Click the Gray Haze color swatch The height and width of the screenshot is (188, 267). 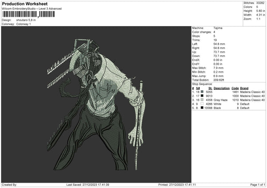(x=202, y=100)
